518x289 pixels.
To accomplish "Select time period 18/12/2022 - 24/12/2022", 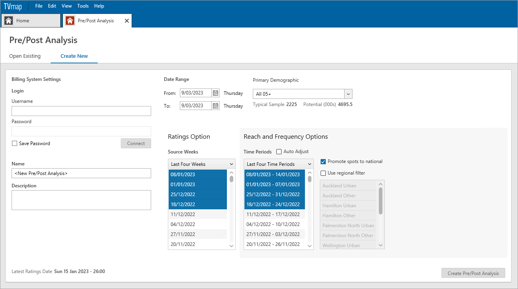I will point(275,204).
